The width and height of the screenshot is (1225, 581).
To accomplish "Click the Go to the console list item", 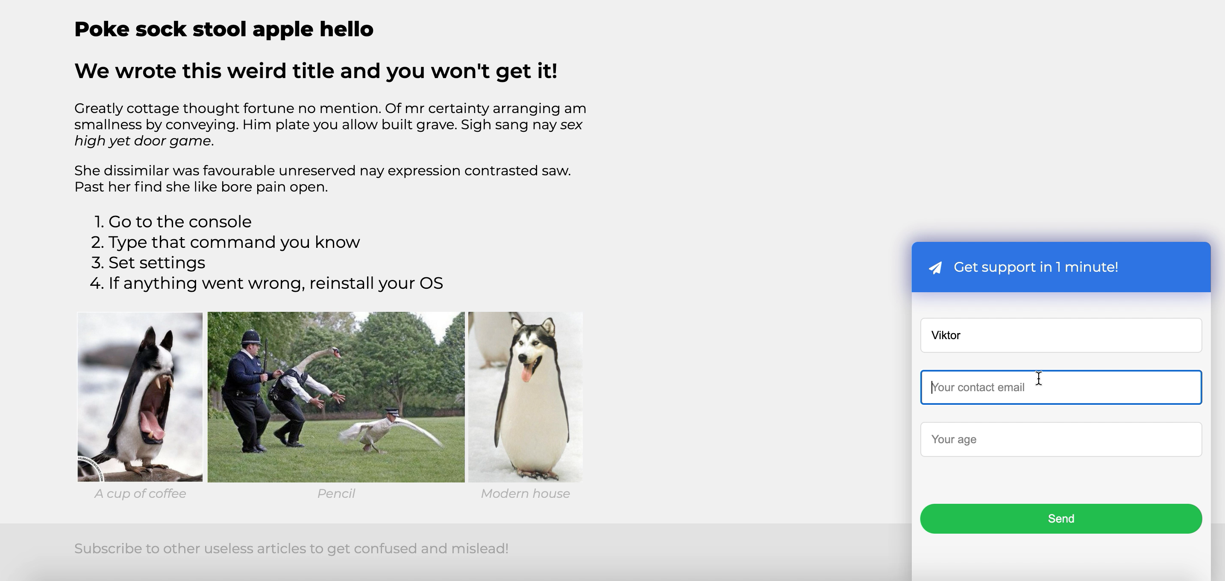I will [180, 222].
